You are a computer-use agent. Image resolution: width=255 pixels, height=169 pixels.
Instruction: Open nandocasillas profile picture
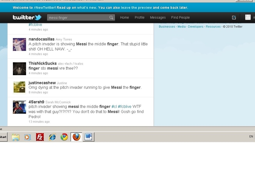20,44
